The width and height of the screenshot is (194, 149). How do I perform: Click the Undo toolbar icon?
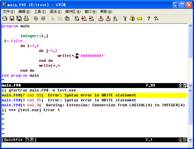pos(36,19)
